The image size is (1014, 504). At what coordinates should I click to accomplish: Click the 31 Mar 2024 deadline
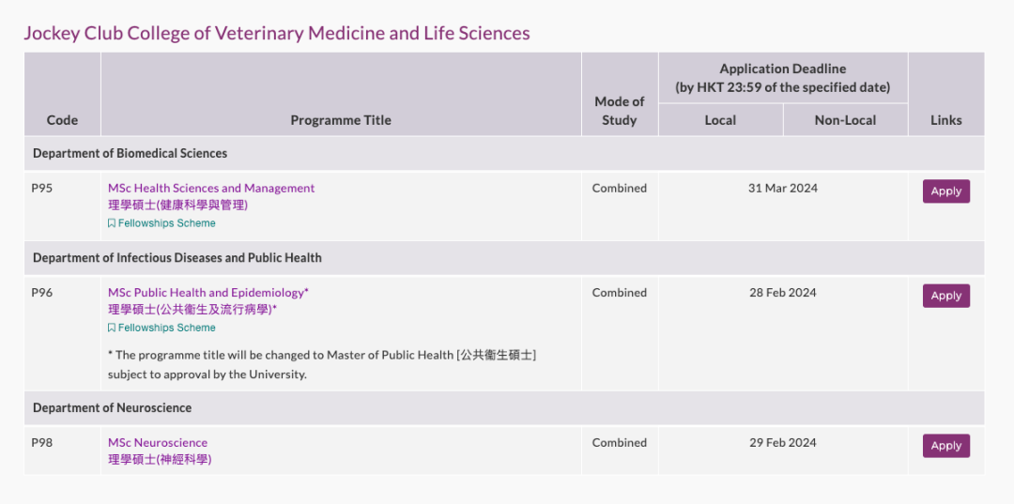[x=782, y=188]
